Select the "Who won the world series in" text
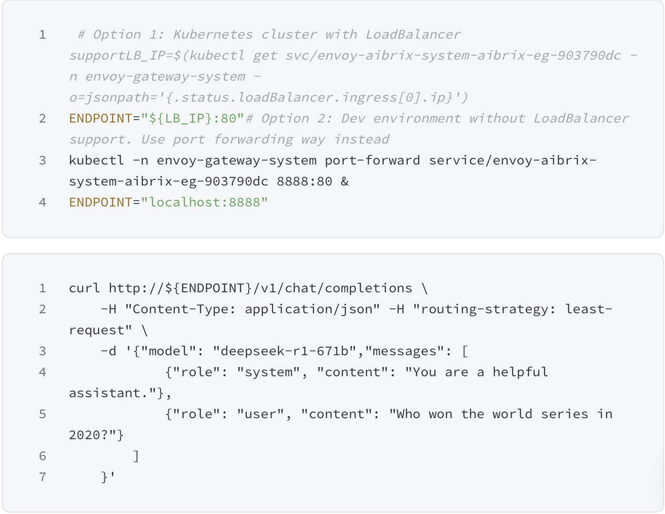Viewport: 665px width, 514px height. (505, 414)
